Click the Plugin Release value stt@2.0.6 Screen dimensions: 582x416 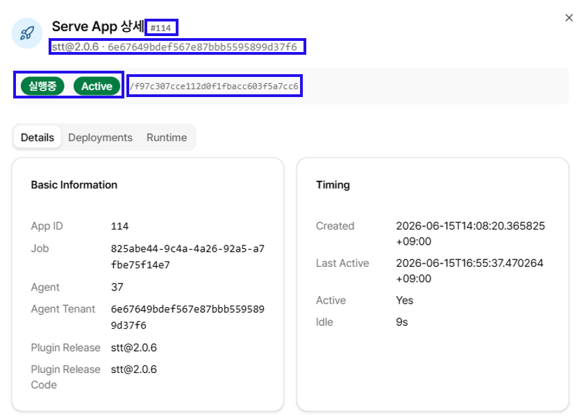(x=133, y=347)
